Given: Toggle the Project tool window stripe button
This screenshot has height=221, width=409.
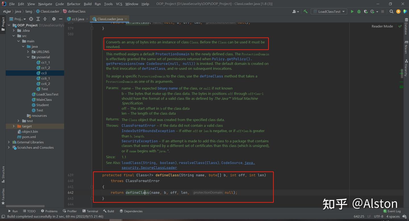Looking at the screenshot, I should tap(3, 24).
